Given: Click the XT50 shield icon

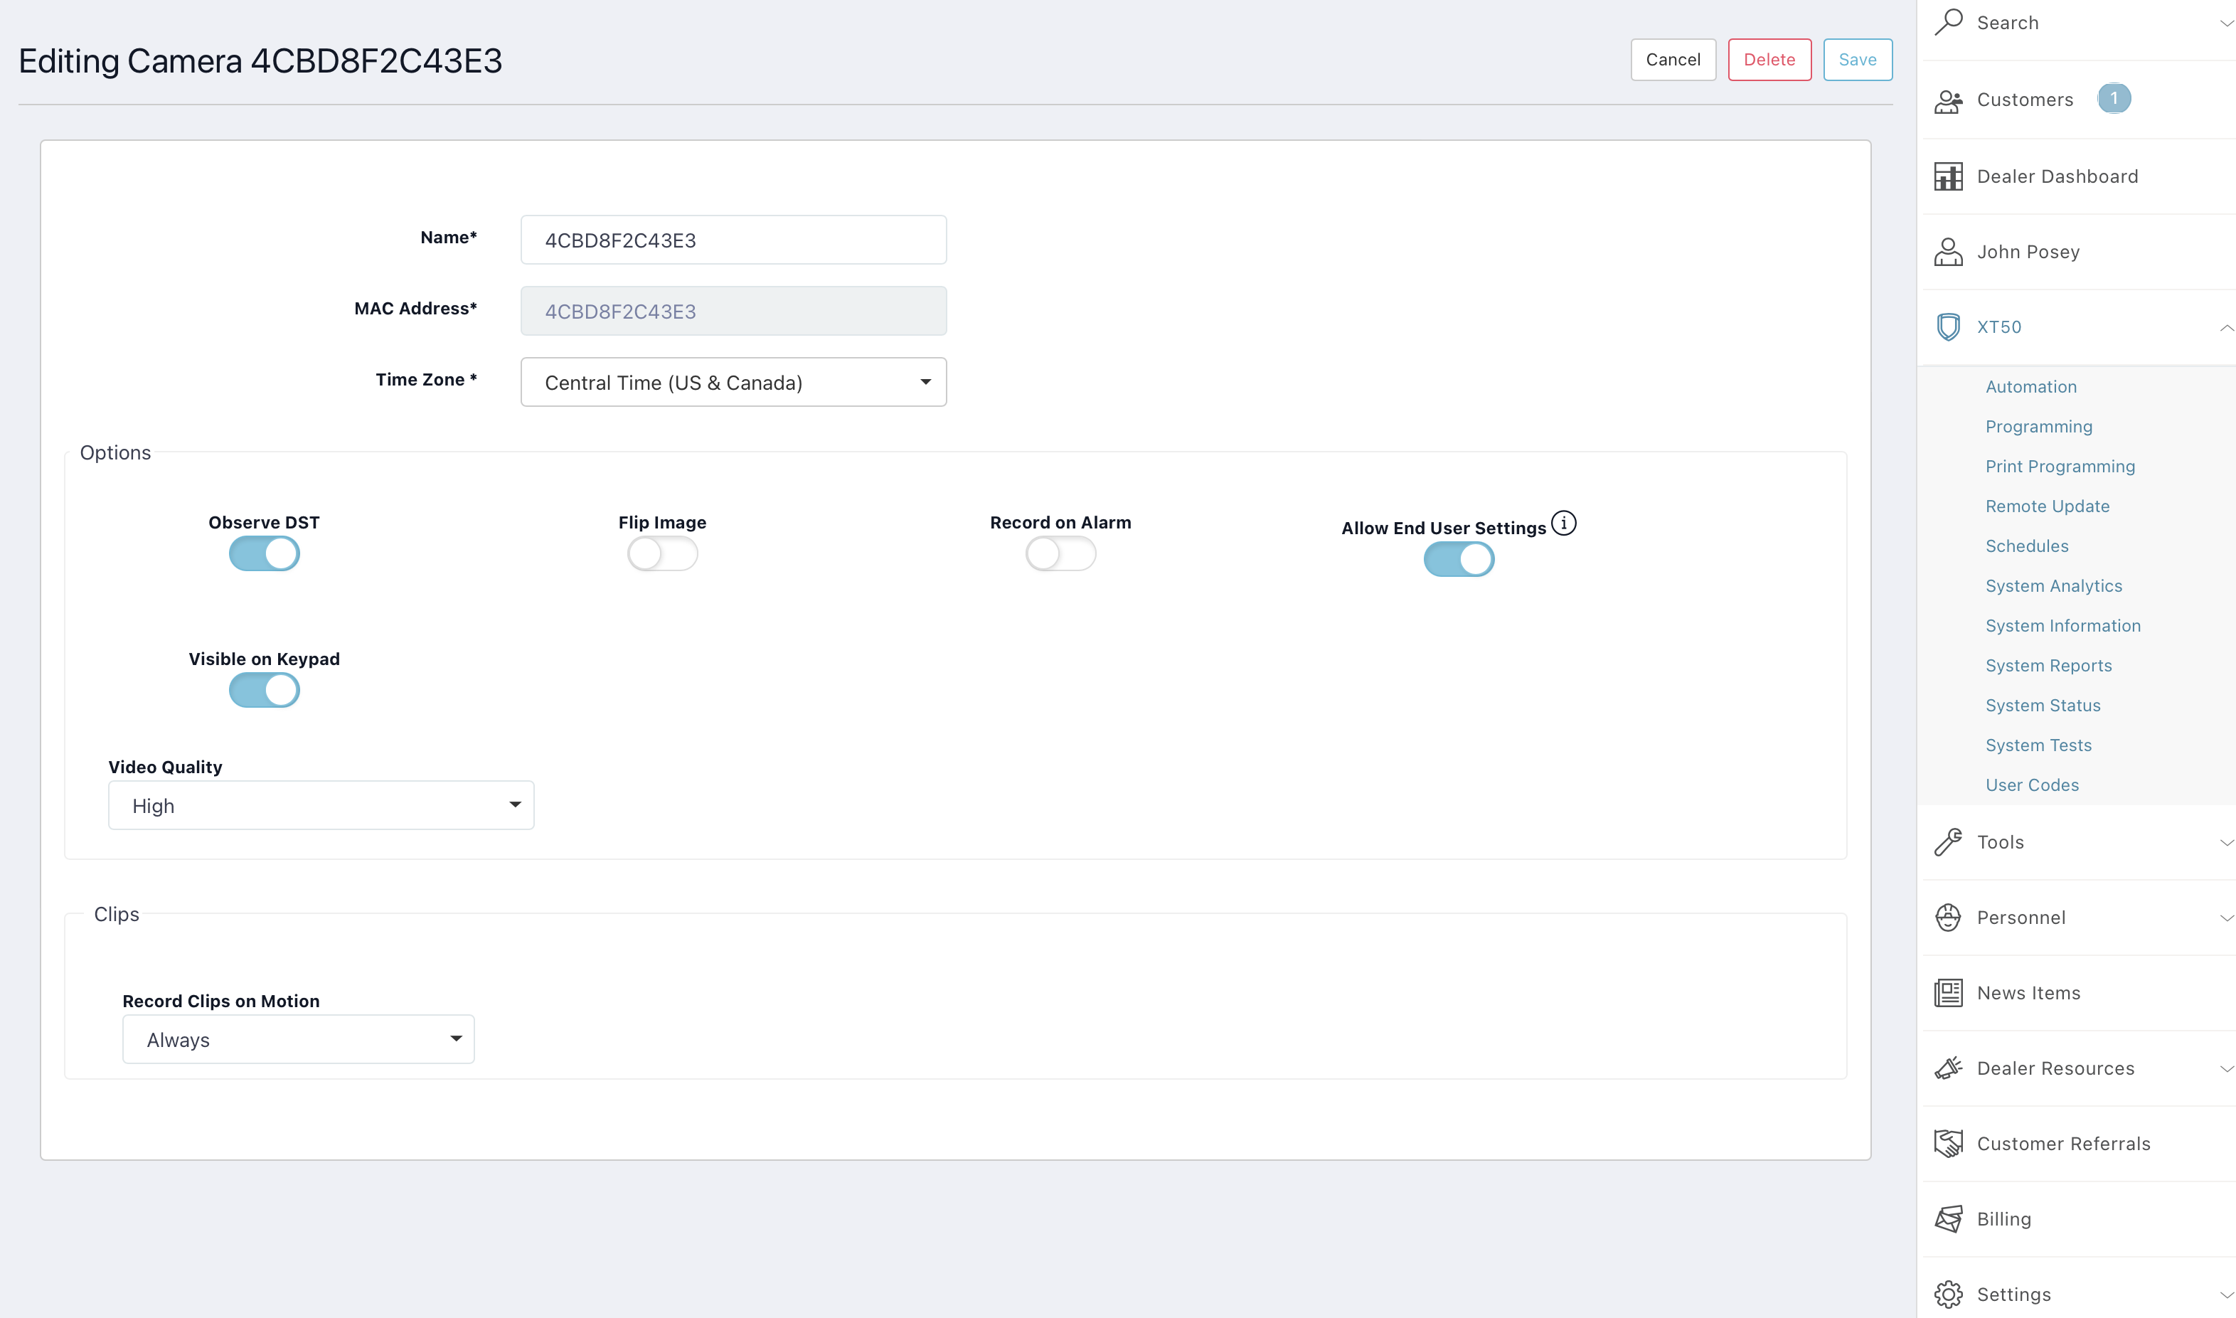Looking at the screenshot, I should pos(1948,327).
